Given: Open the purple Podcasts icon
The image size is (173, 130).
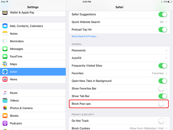Looking at the screenshot, I should click(x=5, y=123).
